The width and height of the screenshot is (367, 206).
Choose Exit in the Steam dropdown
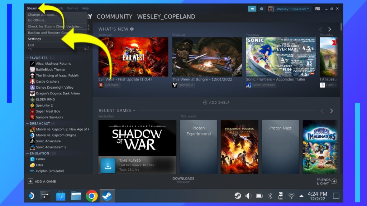coord(31,45)
